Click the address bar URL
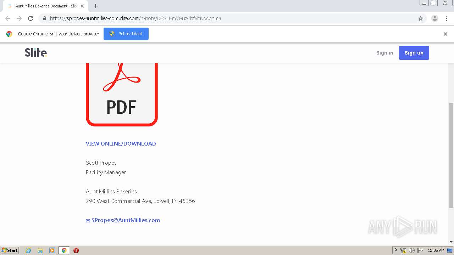This screenshot has height=255, width=454. [x=135, y=18]
